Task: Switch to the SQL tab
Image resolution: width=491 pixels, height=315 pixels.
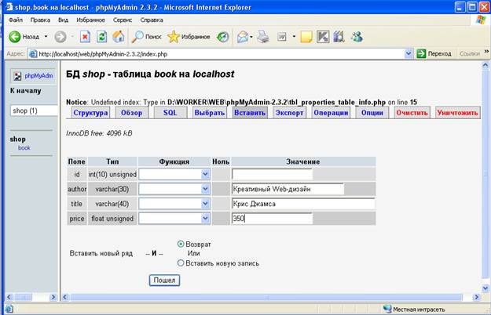Action: coord(170,113)
